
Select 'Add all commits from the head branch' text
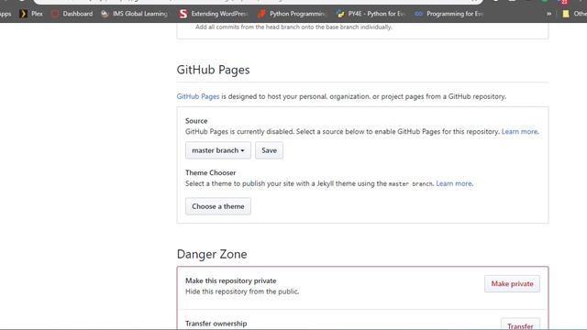(x=293, y=27)
